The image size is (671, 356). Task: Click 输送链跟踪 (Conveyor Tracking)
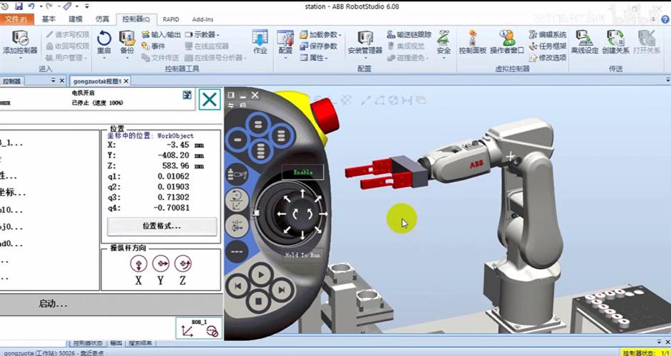click(x=409, y=35)
